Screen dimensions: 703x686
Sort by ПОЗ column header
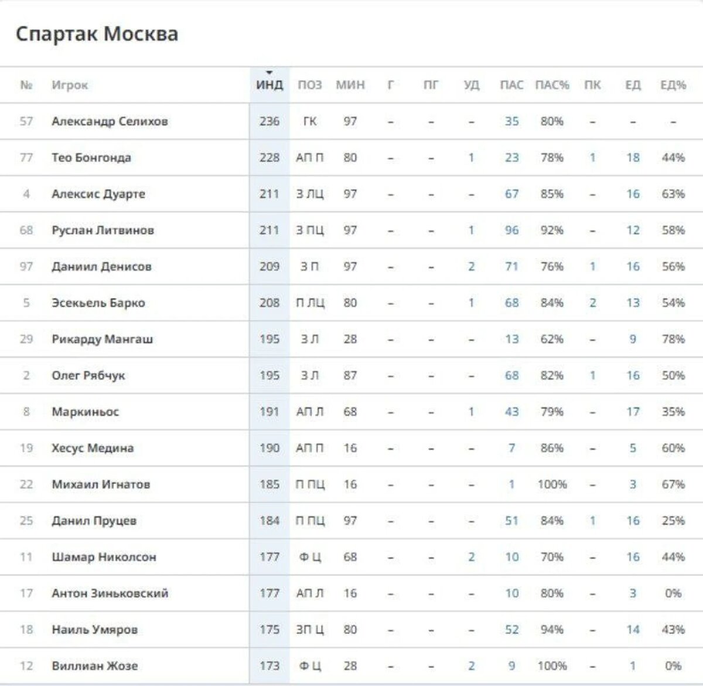[x=310, y=85]
